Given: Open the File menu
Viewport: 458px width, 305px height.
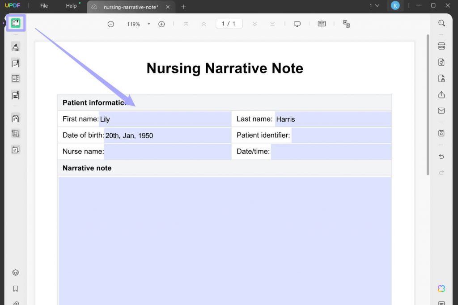Looking at the screenshot, I should [x=43, y=6].
